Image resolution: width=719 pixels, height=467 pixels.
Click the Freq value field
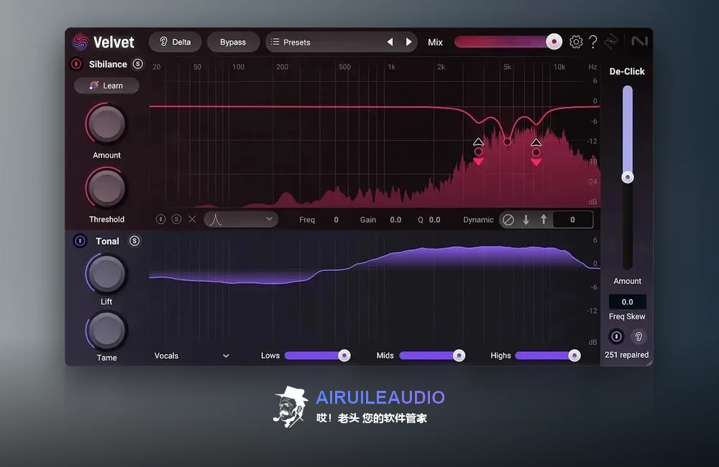[336, 220]
